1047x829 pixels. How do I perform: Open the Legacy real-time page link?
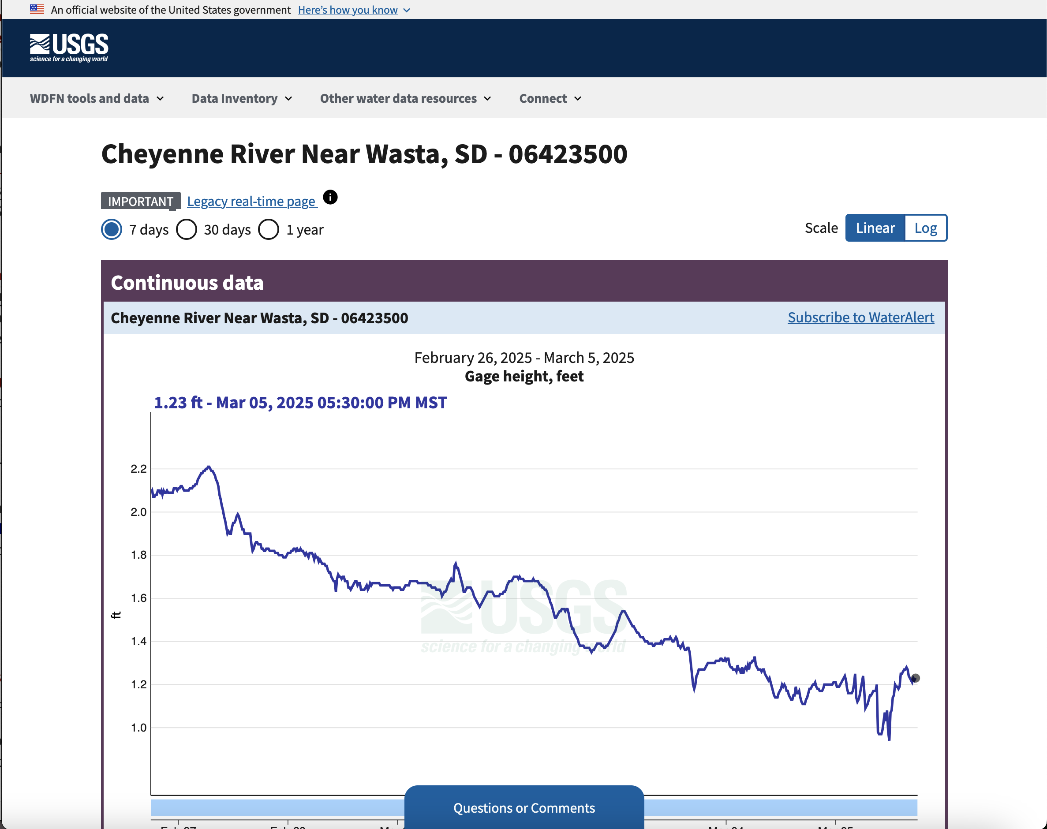point(252,202)
